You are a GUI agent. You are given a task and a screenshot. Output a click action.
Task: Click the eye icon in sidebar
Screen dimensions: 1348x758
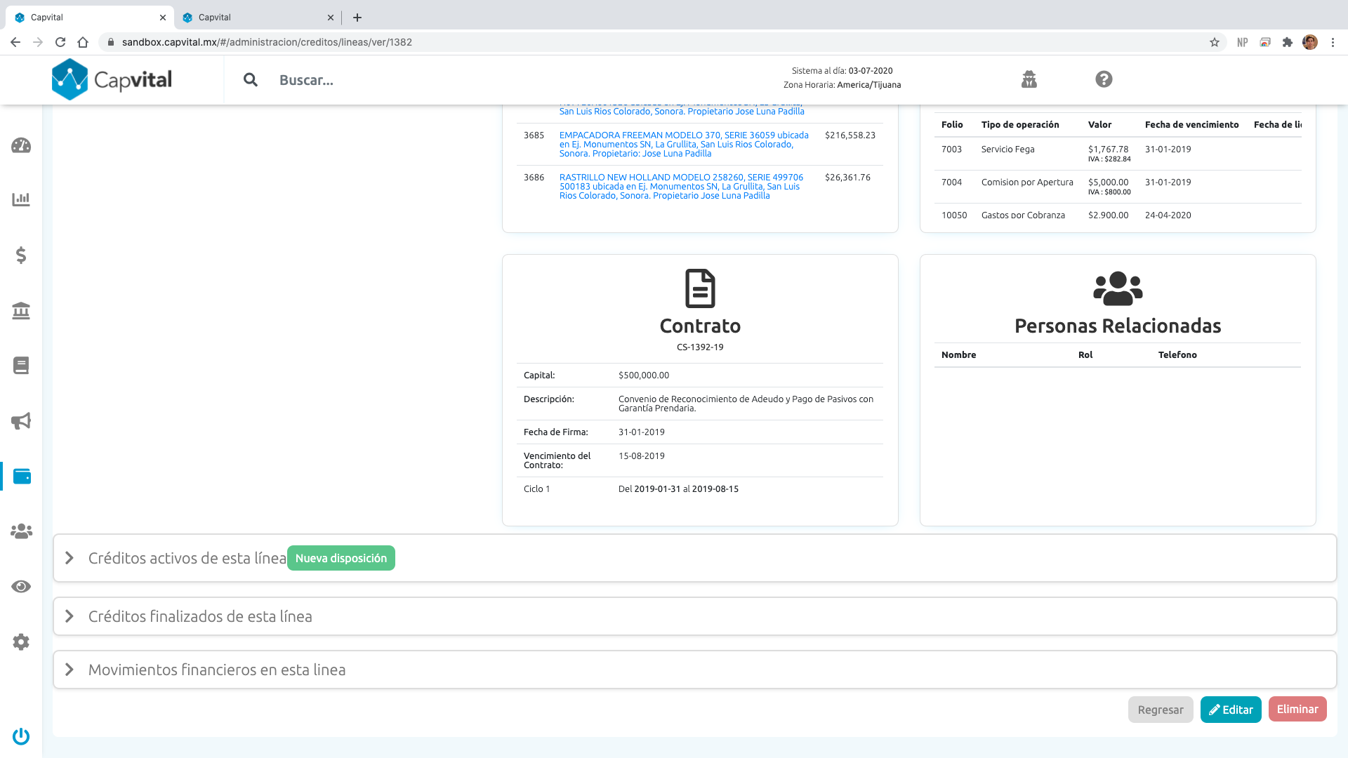tap(21, 587)
